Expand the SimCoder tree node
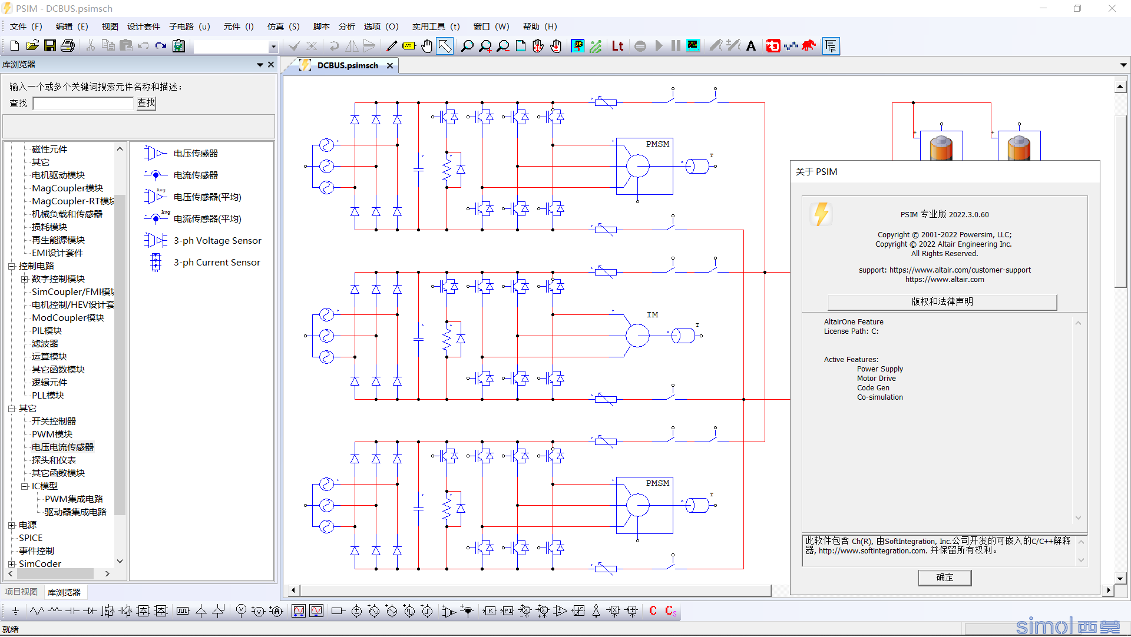Image resolution: width=1131 pixels, height=637 pixels. (x=11, y=564)
